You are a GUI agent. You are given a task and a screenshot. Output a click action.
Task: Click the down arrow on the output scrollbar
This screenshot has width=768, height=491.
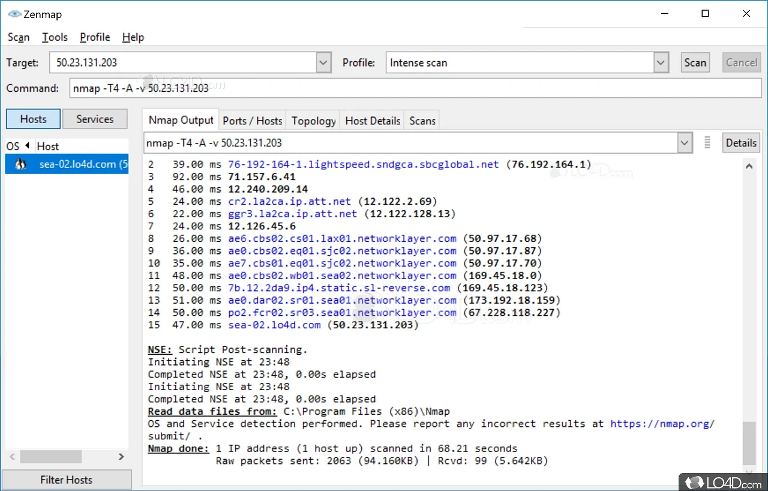click(749, 472)
